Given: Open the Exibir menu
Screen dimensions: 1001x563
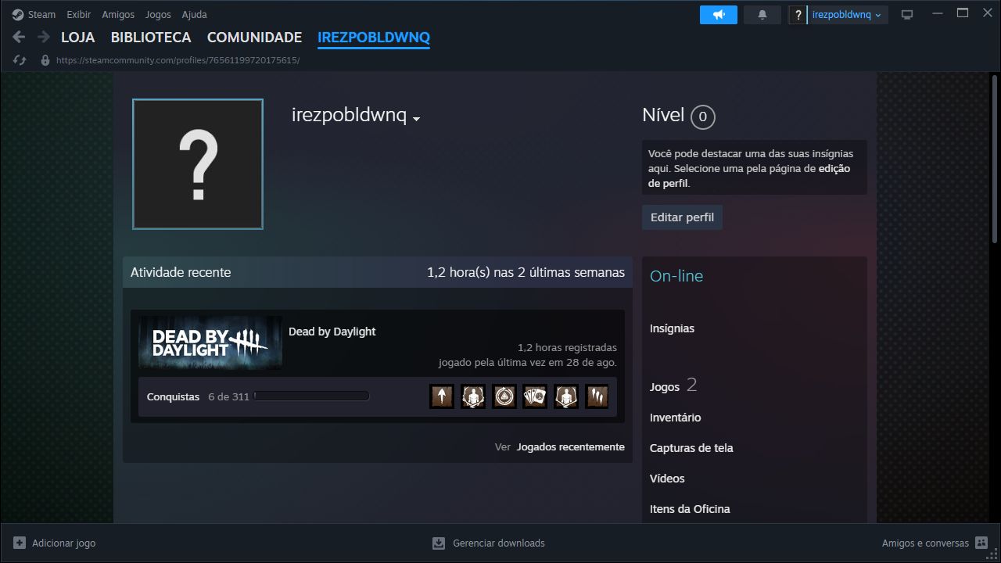Looking at the screenshot, I should tap(78, 15).
